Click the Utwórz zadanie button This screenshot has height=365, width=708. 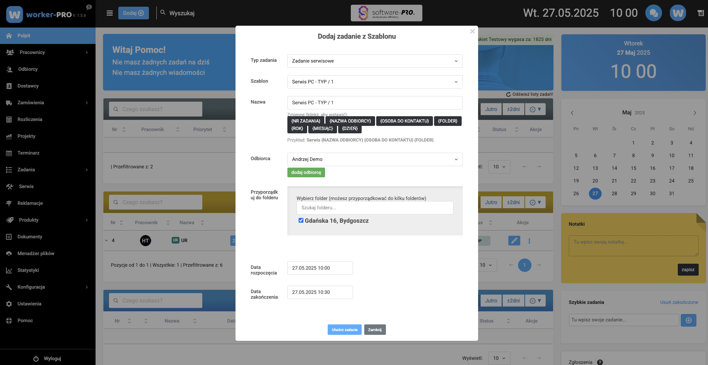pos(344,330)
